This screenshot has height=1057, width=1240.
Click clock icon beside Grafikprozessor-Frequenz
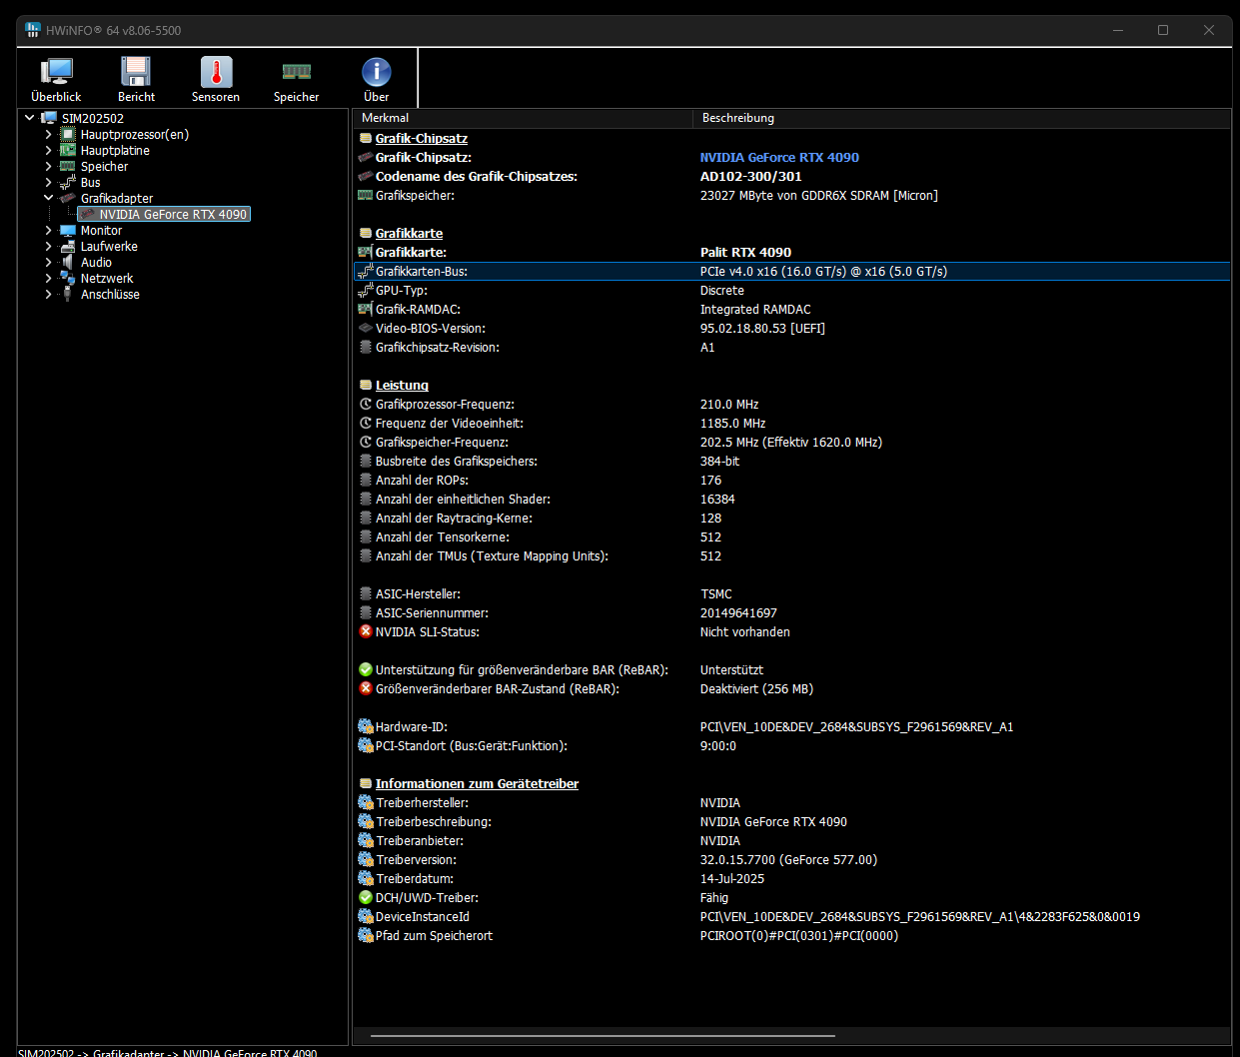[366, 404]
